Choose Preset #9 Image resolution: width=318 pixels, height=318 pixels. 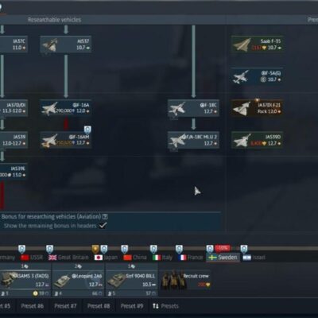pos(132,306)
